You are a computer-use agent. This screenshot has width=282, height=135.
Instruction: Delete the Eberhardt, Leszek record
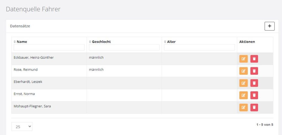tap(254, 83)
